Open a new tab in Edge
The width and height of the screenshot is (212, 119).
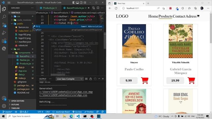[148, 3]
